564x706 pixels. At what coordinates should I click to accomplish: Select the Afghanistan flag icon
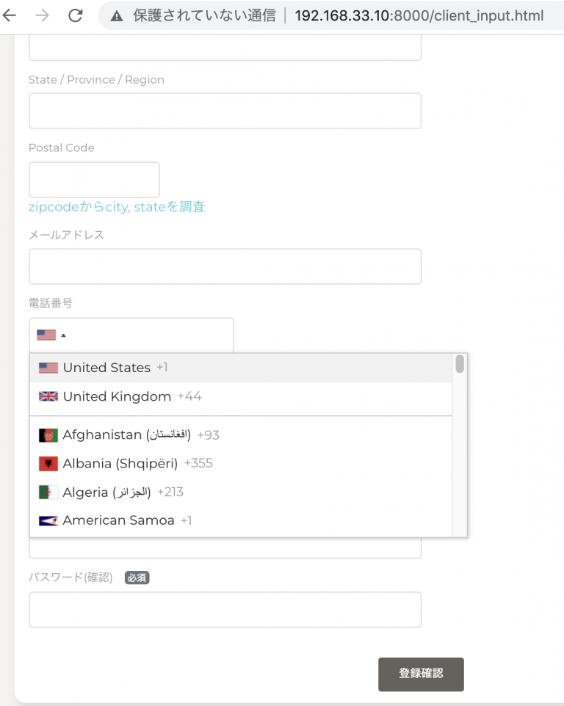[46, 434]
